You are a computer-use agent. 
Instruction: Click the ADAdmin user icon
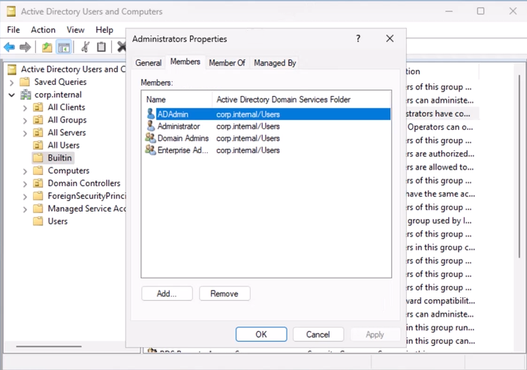151,114
